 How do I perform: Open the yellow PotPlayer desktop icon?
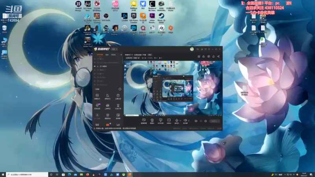(133, 4)
